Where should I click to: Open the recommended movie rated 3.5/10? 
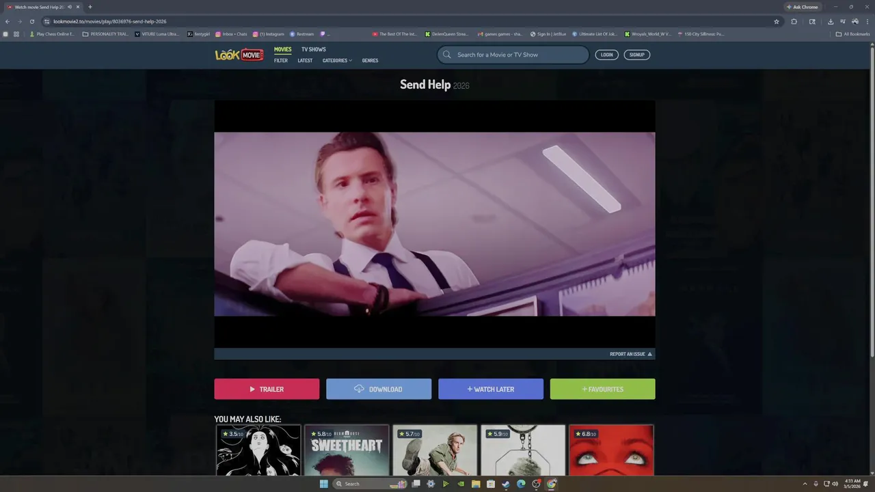click(258, 450)
